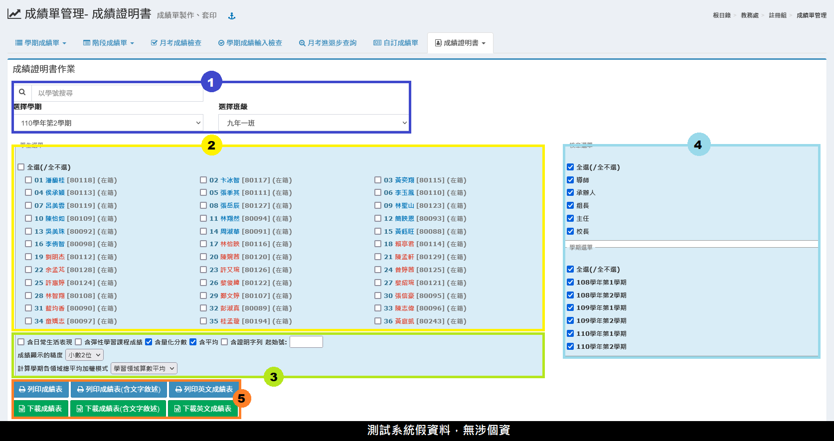
Task: Uncheck the 含量化分數 option
Action: (x=149, y=342)
